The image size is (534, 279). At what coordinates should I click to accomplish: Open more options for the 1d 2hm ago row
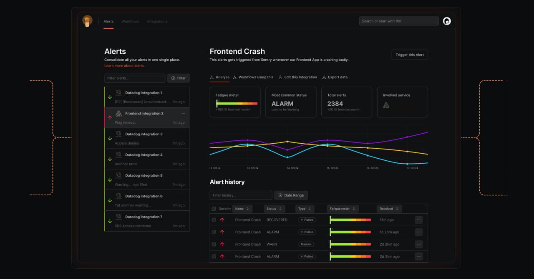[x=419, y=232]
